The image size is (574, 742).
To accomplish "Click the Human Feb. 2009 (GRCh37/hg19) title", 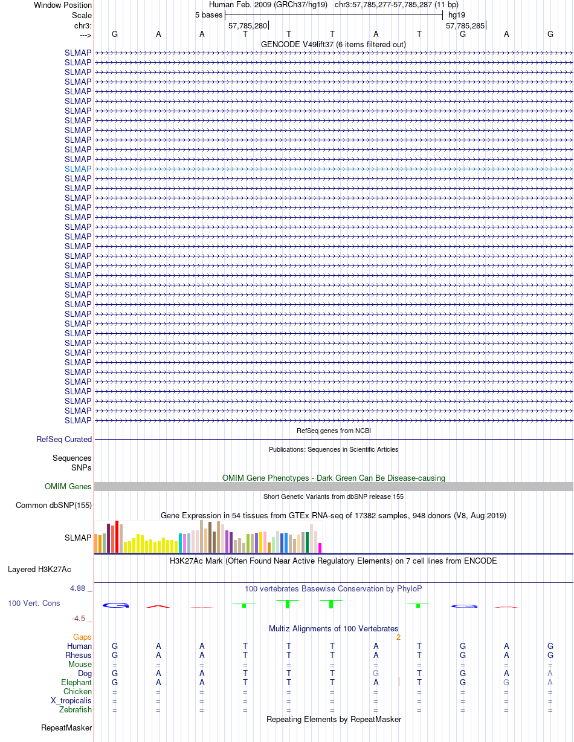I will [x=268, y=5].
